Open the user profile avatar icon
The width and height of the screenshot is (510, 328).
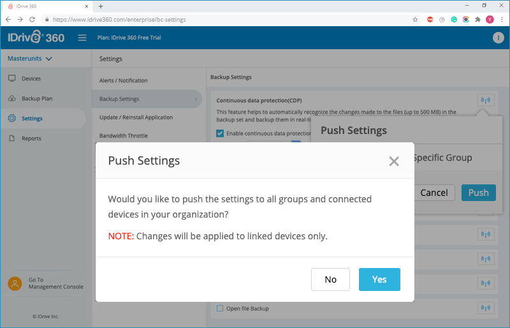(498, 38)
